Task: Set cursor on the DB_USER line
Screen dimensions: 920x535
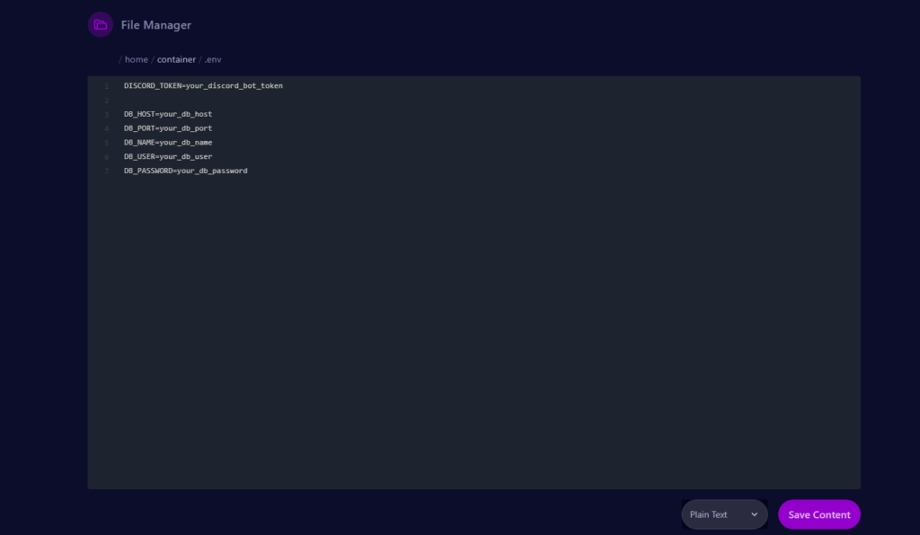Action: pyautogui.click(x=168, y=156)
